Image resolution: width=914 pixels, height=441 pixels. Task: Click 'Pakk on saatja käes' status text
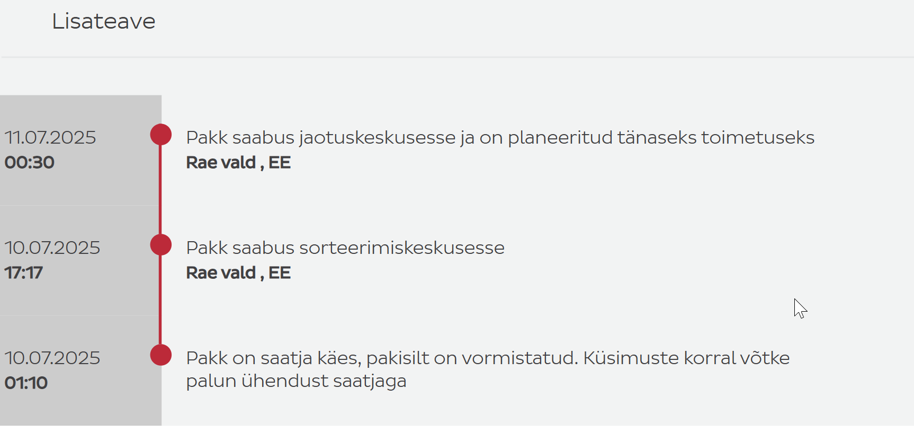[274, 358]
